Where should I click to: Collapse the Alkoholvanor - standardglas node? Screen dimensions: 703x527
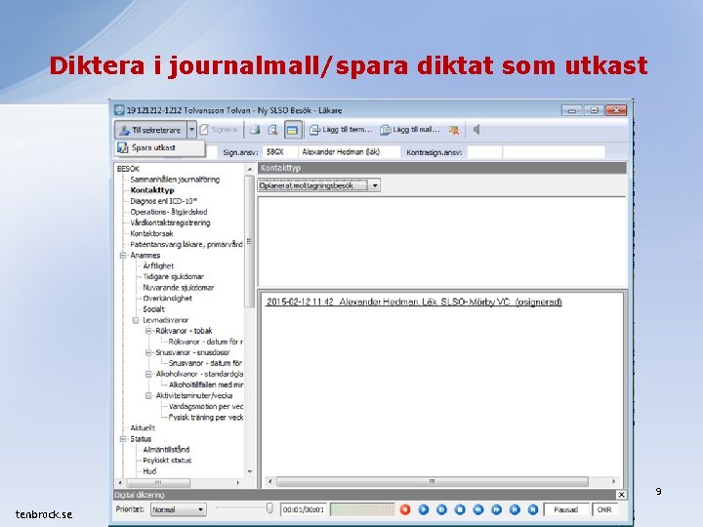tap(148, 374)
